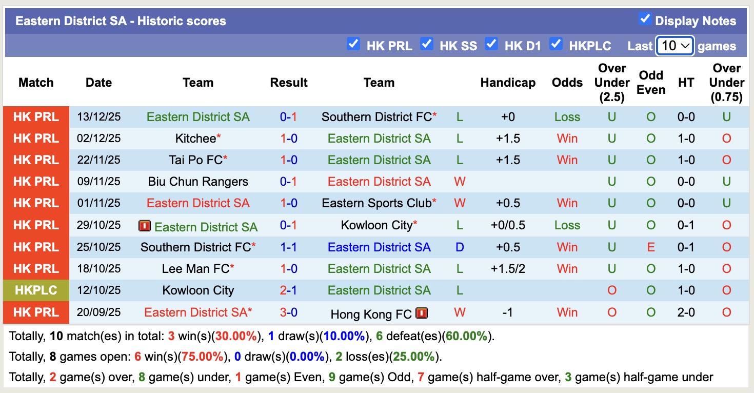
Task: Open the 3-0 result details
Action: 289,313
